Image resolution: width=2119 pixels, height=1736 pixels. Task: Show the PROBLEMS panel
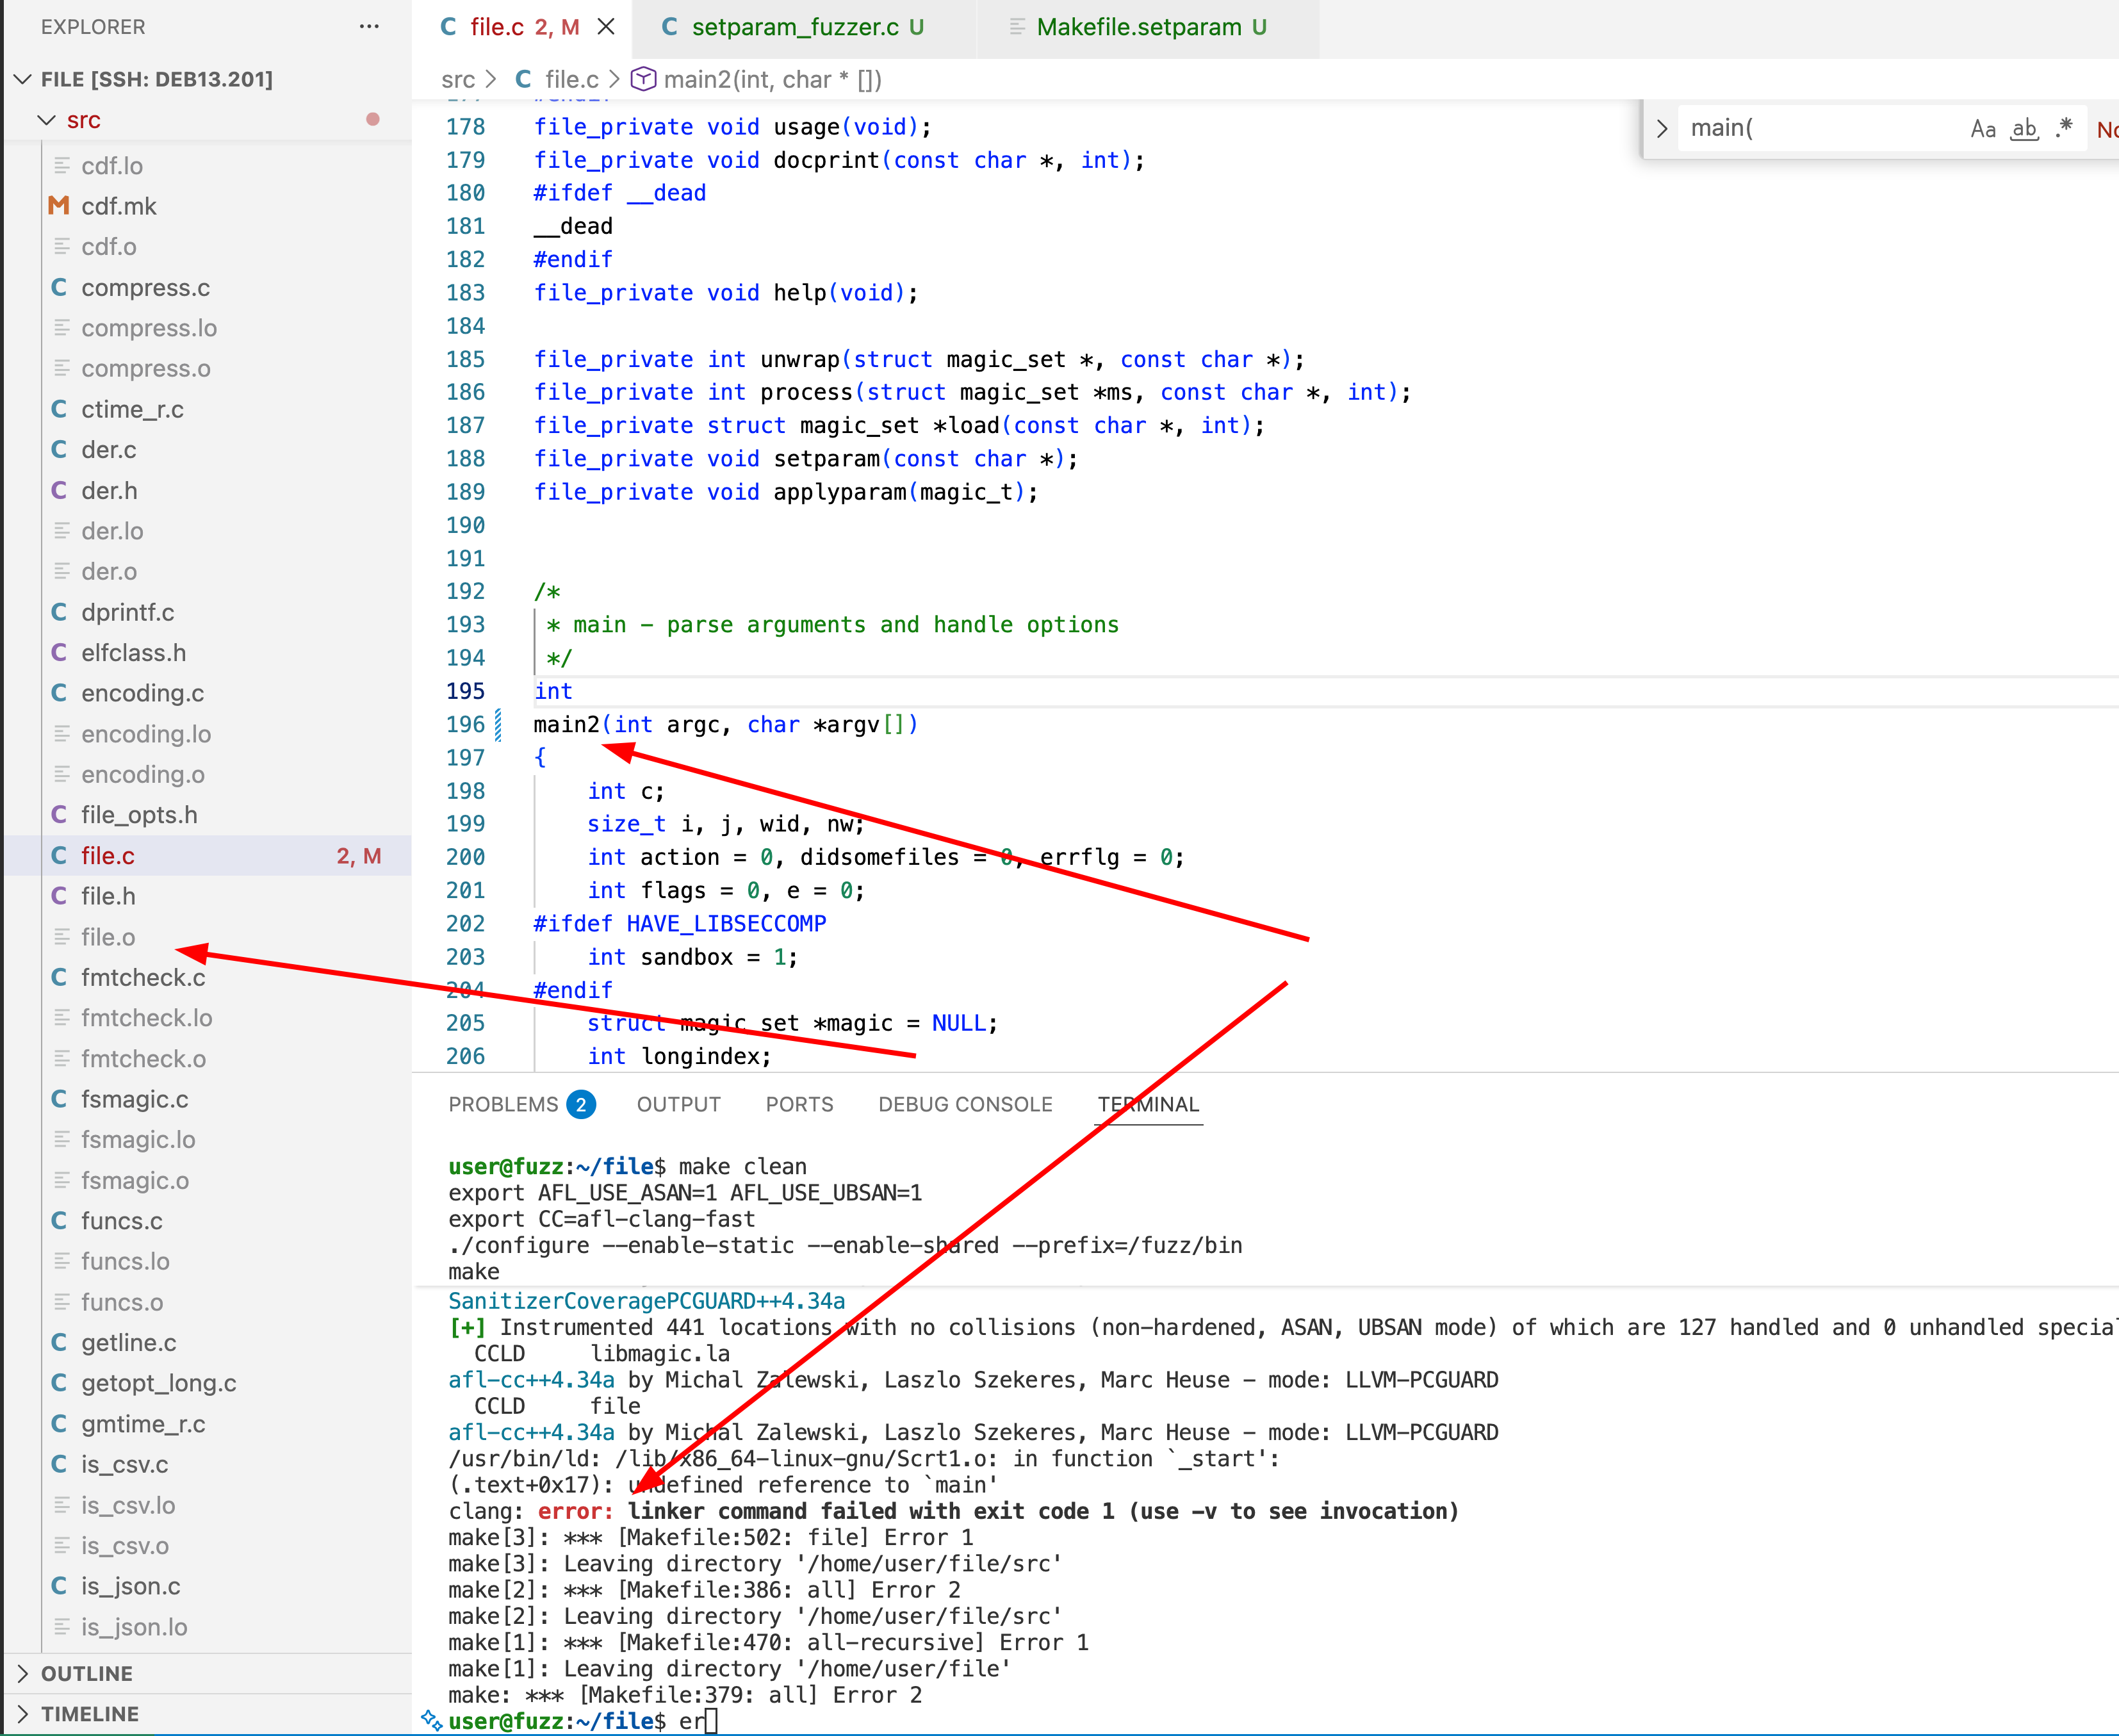pyautogui.click(x=503, y=1104)
